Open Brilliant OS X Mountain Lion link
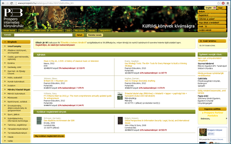The width and height of the screenshot is (231, 144). [55, 81]
